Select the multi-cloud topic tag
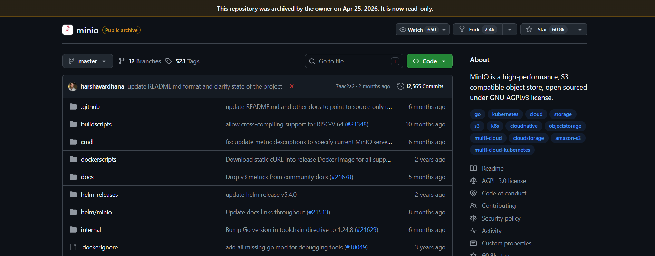Viewport: 655px width, 256px height. 488,138
